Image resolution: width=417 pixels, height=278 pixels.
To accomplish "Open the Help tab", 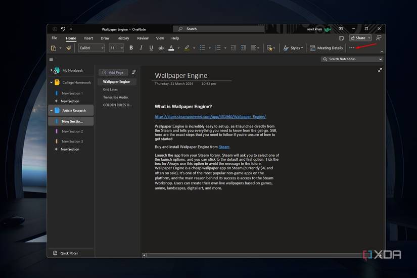I will (175, 38).
